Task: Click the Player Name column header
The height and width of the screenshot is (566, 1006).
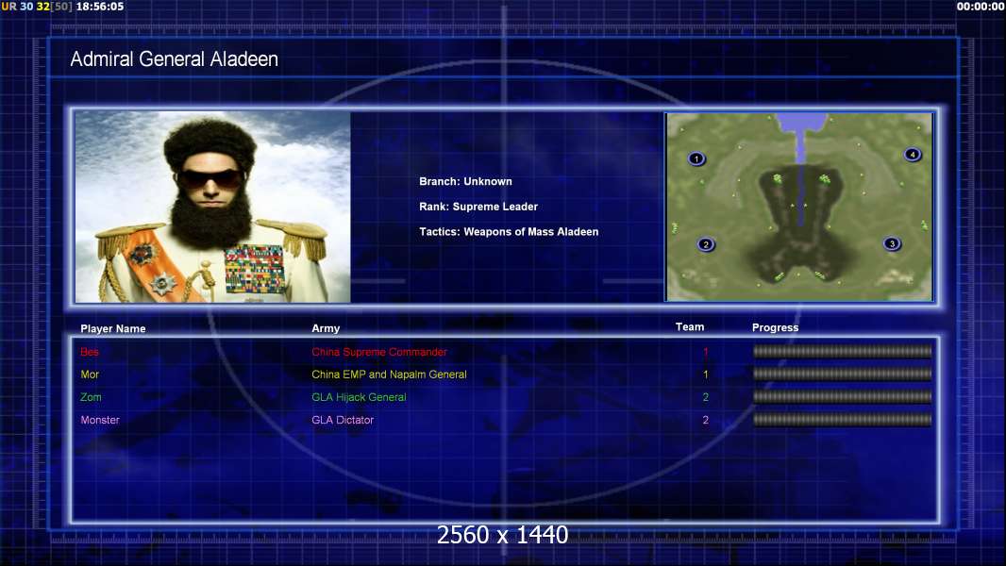Action: coord(113,328)
